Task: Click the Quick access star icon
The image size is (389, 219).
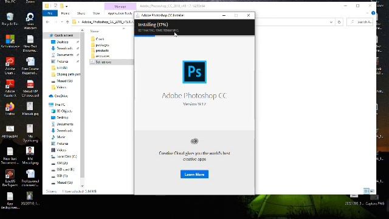Action: [x=51, y=35]
